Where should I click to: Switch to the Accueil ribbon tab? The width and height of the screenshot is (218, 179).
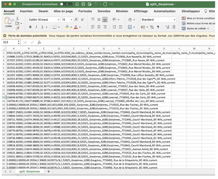tap(9, 11)
